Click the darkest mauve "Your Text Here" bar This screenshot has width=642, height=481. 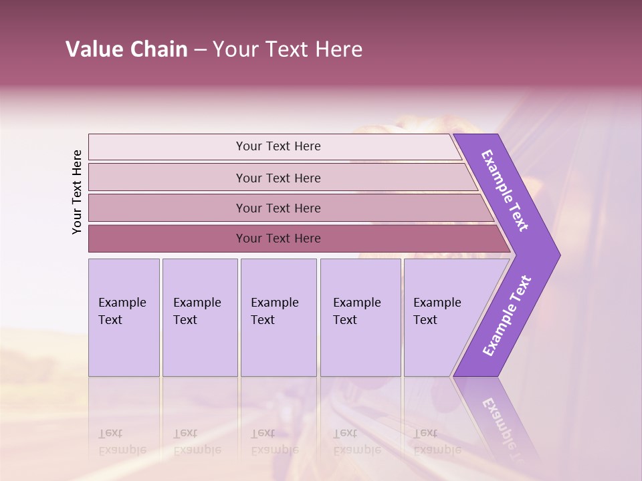pos(299,238)
